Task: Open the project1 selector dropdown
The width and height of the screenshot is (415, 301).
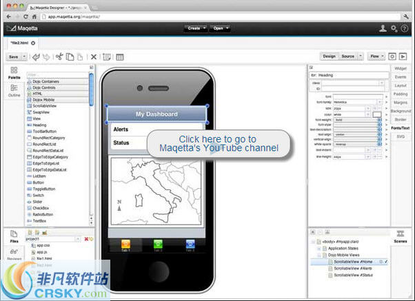Action: click(x=77, y=239)
